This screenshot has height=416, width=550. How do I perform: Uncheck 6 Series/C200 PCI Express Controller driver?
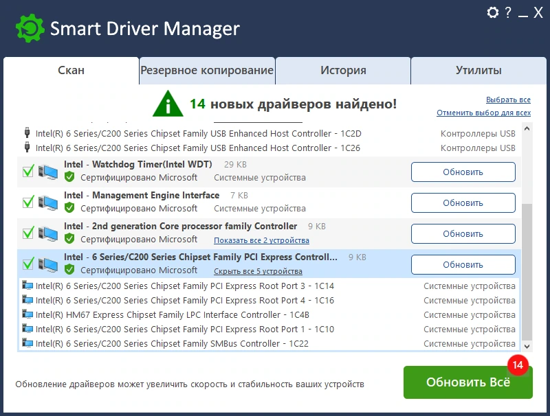click(x=28, y=264)
